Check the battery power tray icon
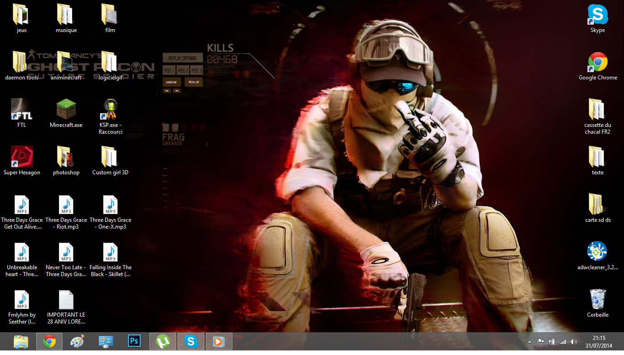This screenshot has width=624, height=355. [552, 342]
